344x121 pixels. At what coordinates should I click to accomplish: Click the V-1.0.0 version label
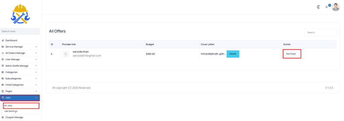[x=329, y=88]
